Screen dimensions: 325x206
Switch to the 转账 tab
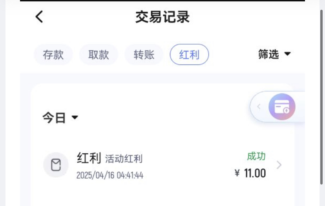(x=144, y=54)
